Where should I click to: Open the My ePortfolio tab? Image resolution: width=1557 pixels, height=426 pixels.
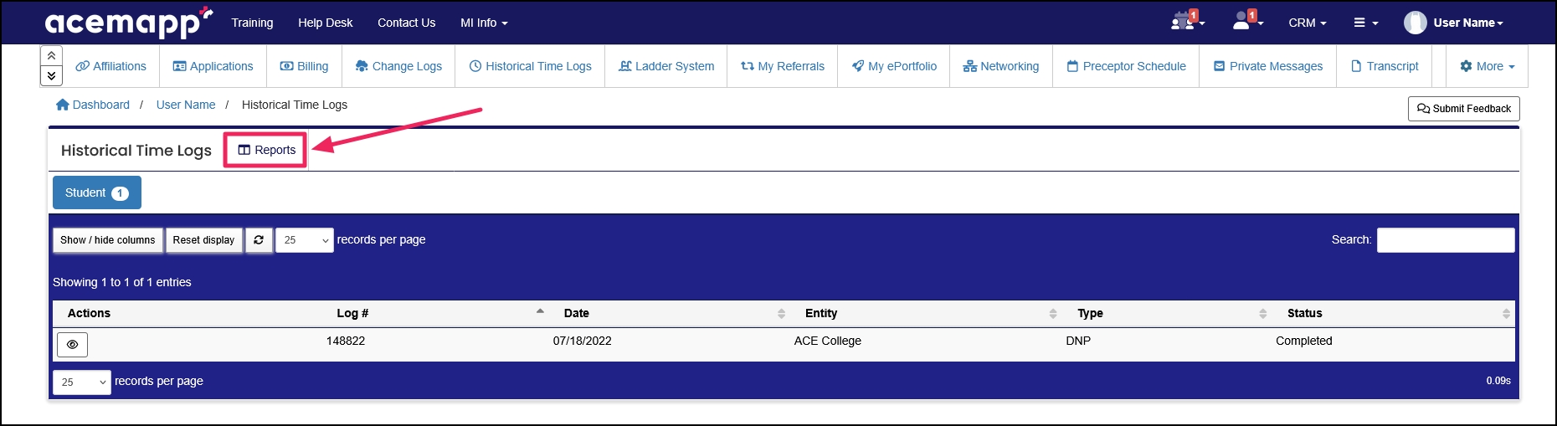coord(894,66)
